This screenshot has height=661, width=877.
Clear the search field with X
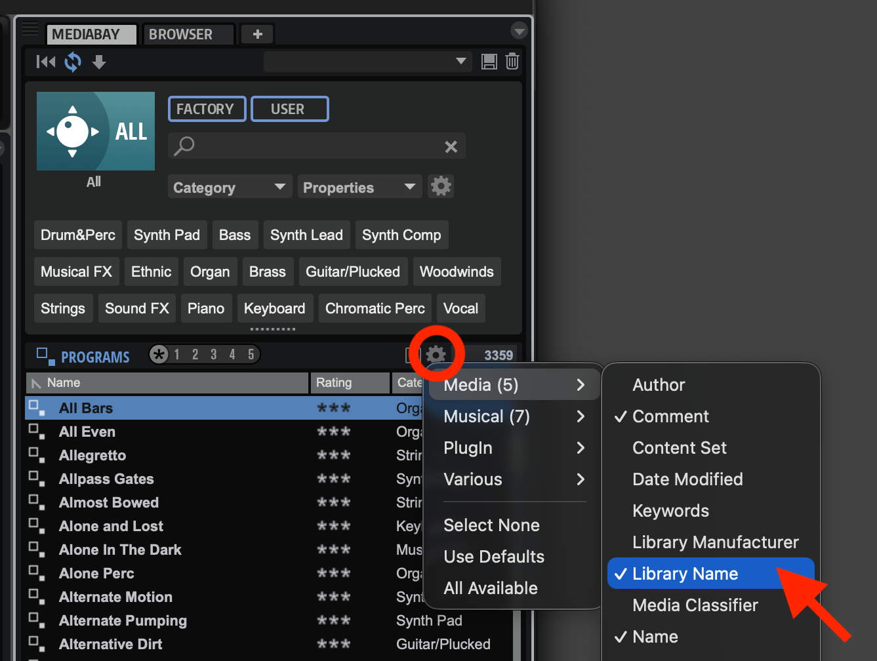[x=451, y=146]
